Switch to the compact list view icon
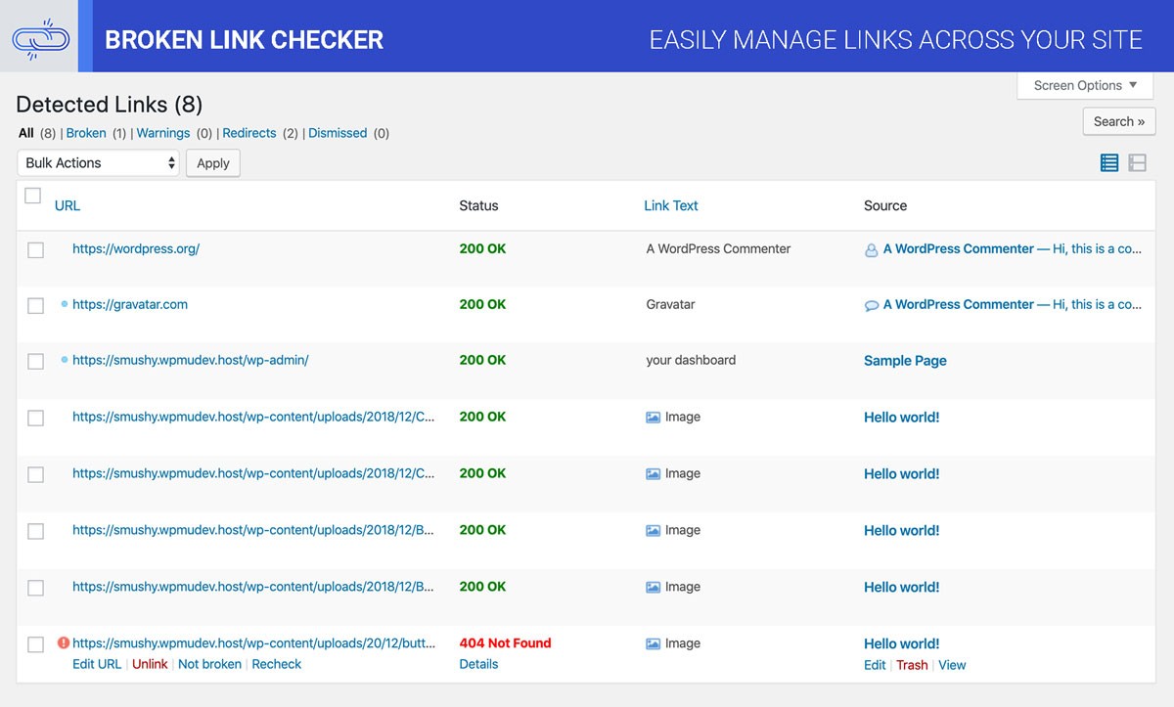This screenshot has width=1174, height=707. pos(1108,163)
